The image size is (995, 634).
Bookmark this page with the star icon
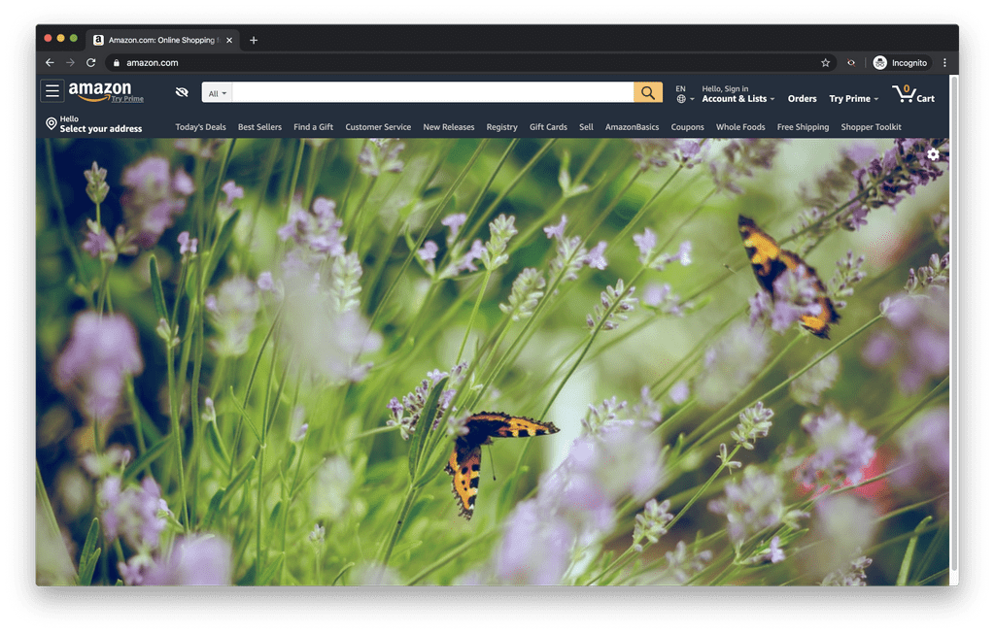click(x=826, y=63)
